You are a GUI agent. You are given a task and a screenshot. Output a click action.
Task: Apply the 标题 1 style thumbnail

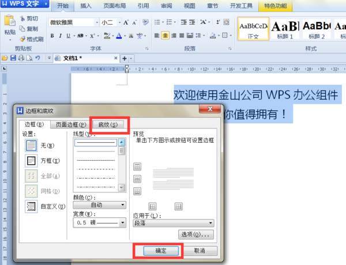click(285, 29)
